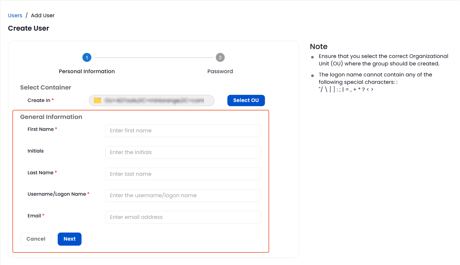Image resolution: width=460 pixels, height=265 pixels.
Task: Open the Personal Information step
Action: point(87,71)
